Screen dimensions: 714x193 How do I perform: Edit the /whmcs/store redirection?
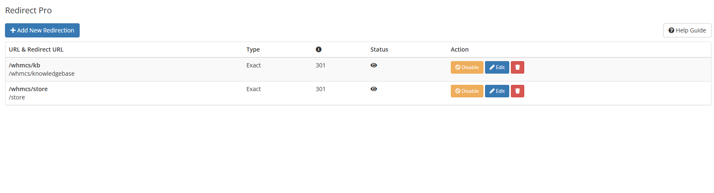[x=497, y=91]
